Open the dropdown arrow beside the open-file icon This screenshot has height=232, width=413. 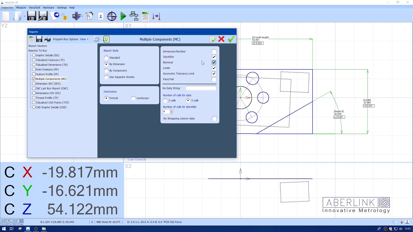point(24,16)
